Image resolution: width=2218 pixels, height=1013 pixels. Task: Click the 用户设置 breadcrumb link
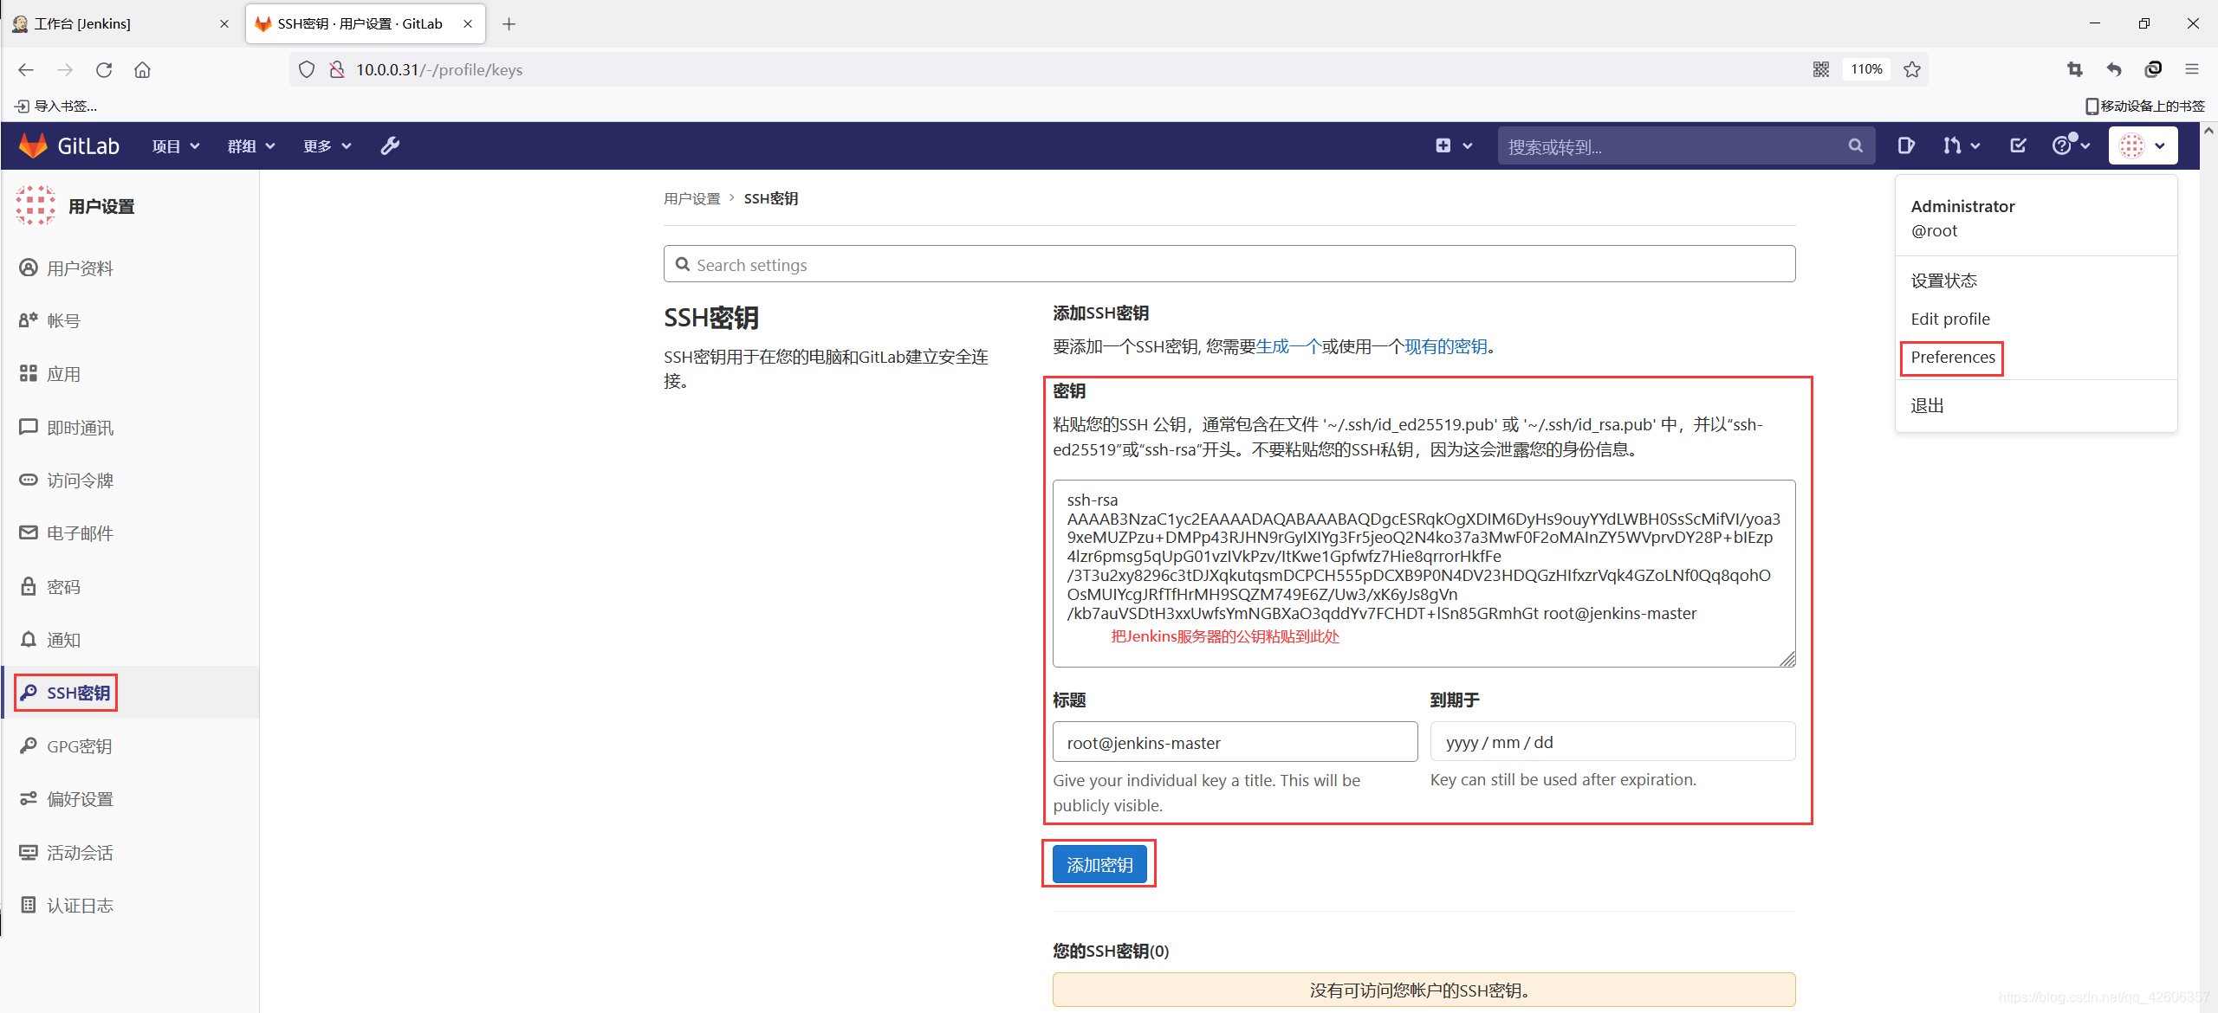click(x=692, y=198)
